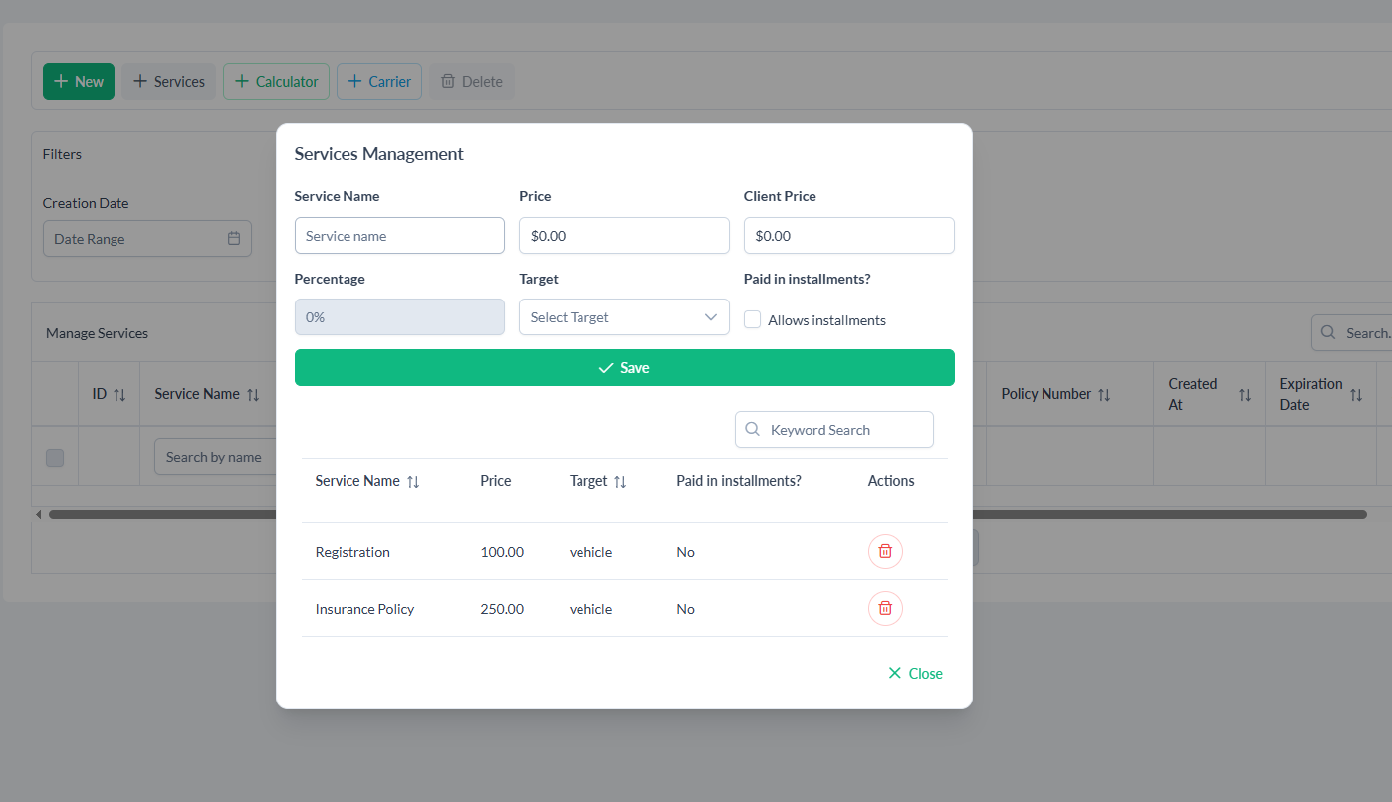Focus the Service Name input field
Viewport: 1392px width, 802px height.
[x=399, y=236]
